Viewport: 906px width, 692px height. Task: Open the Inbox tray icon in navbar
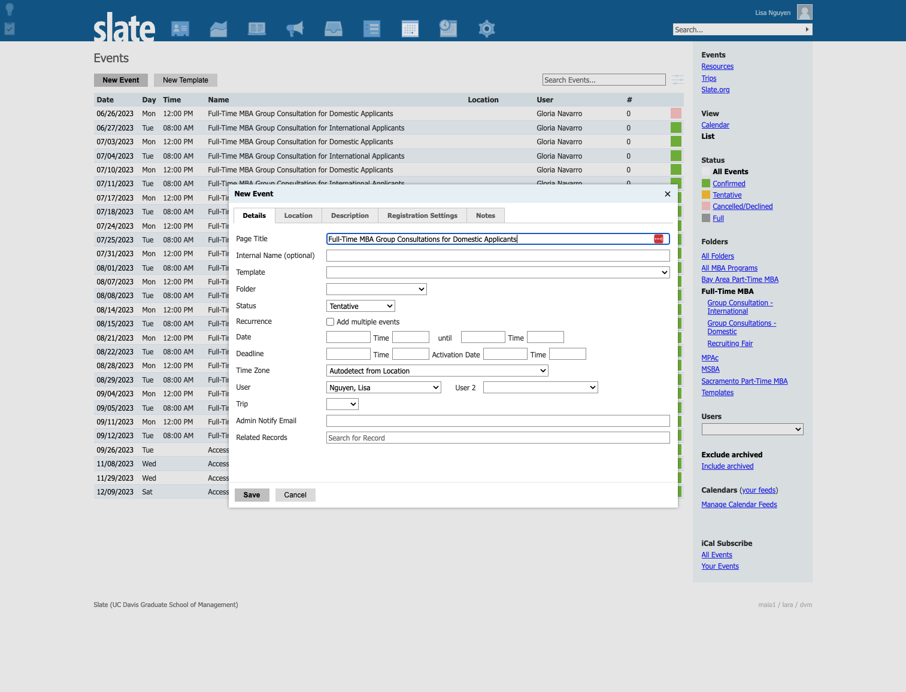point(334,29)
